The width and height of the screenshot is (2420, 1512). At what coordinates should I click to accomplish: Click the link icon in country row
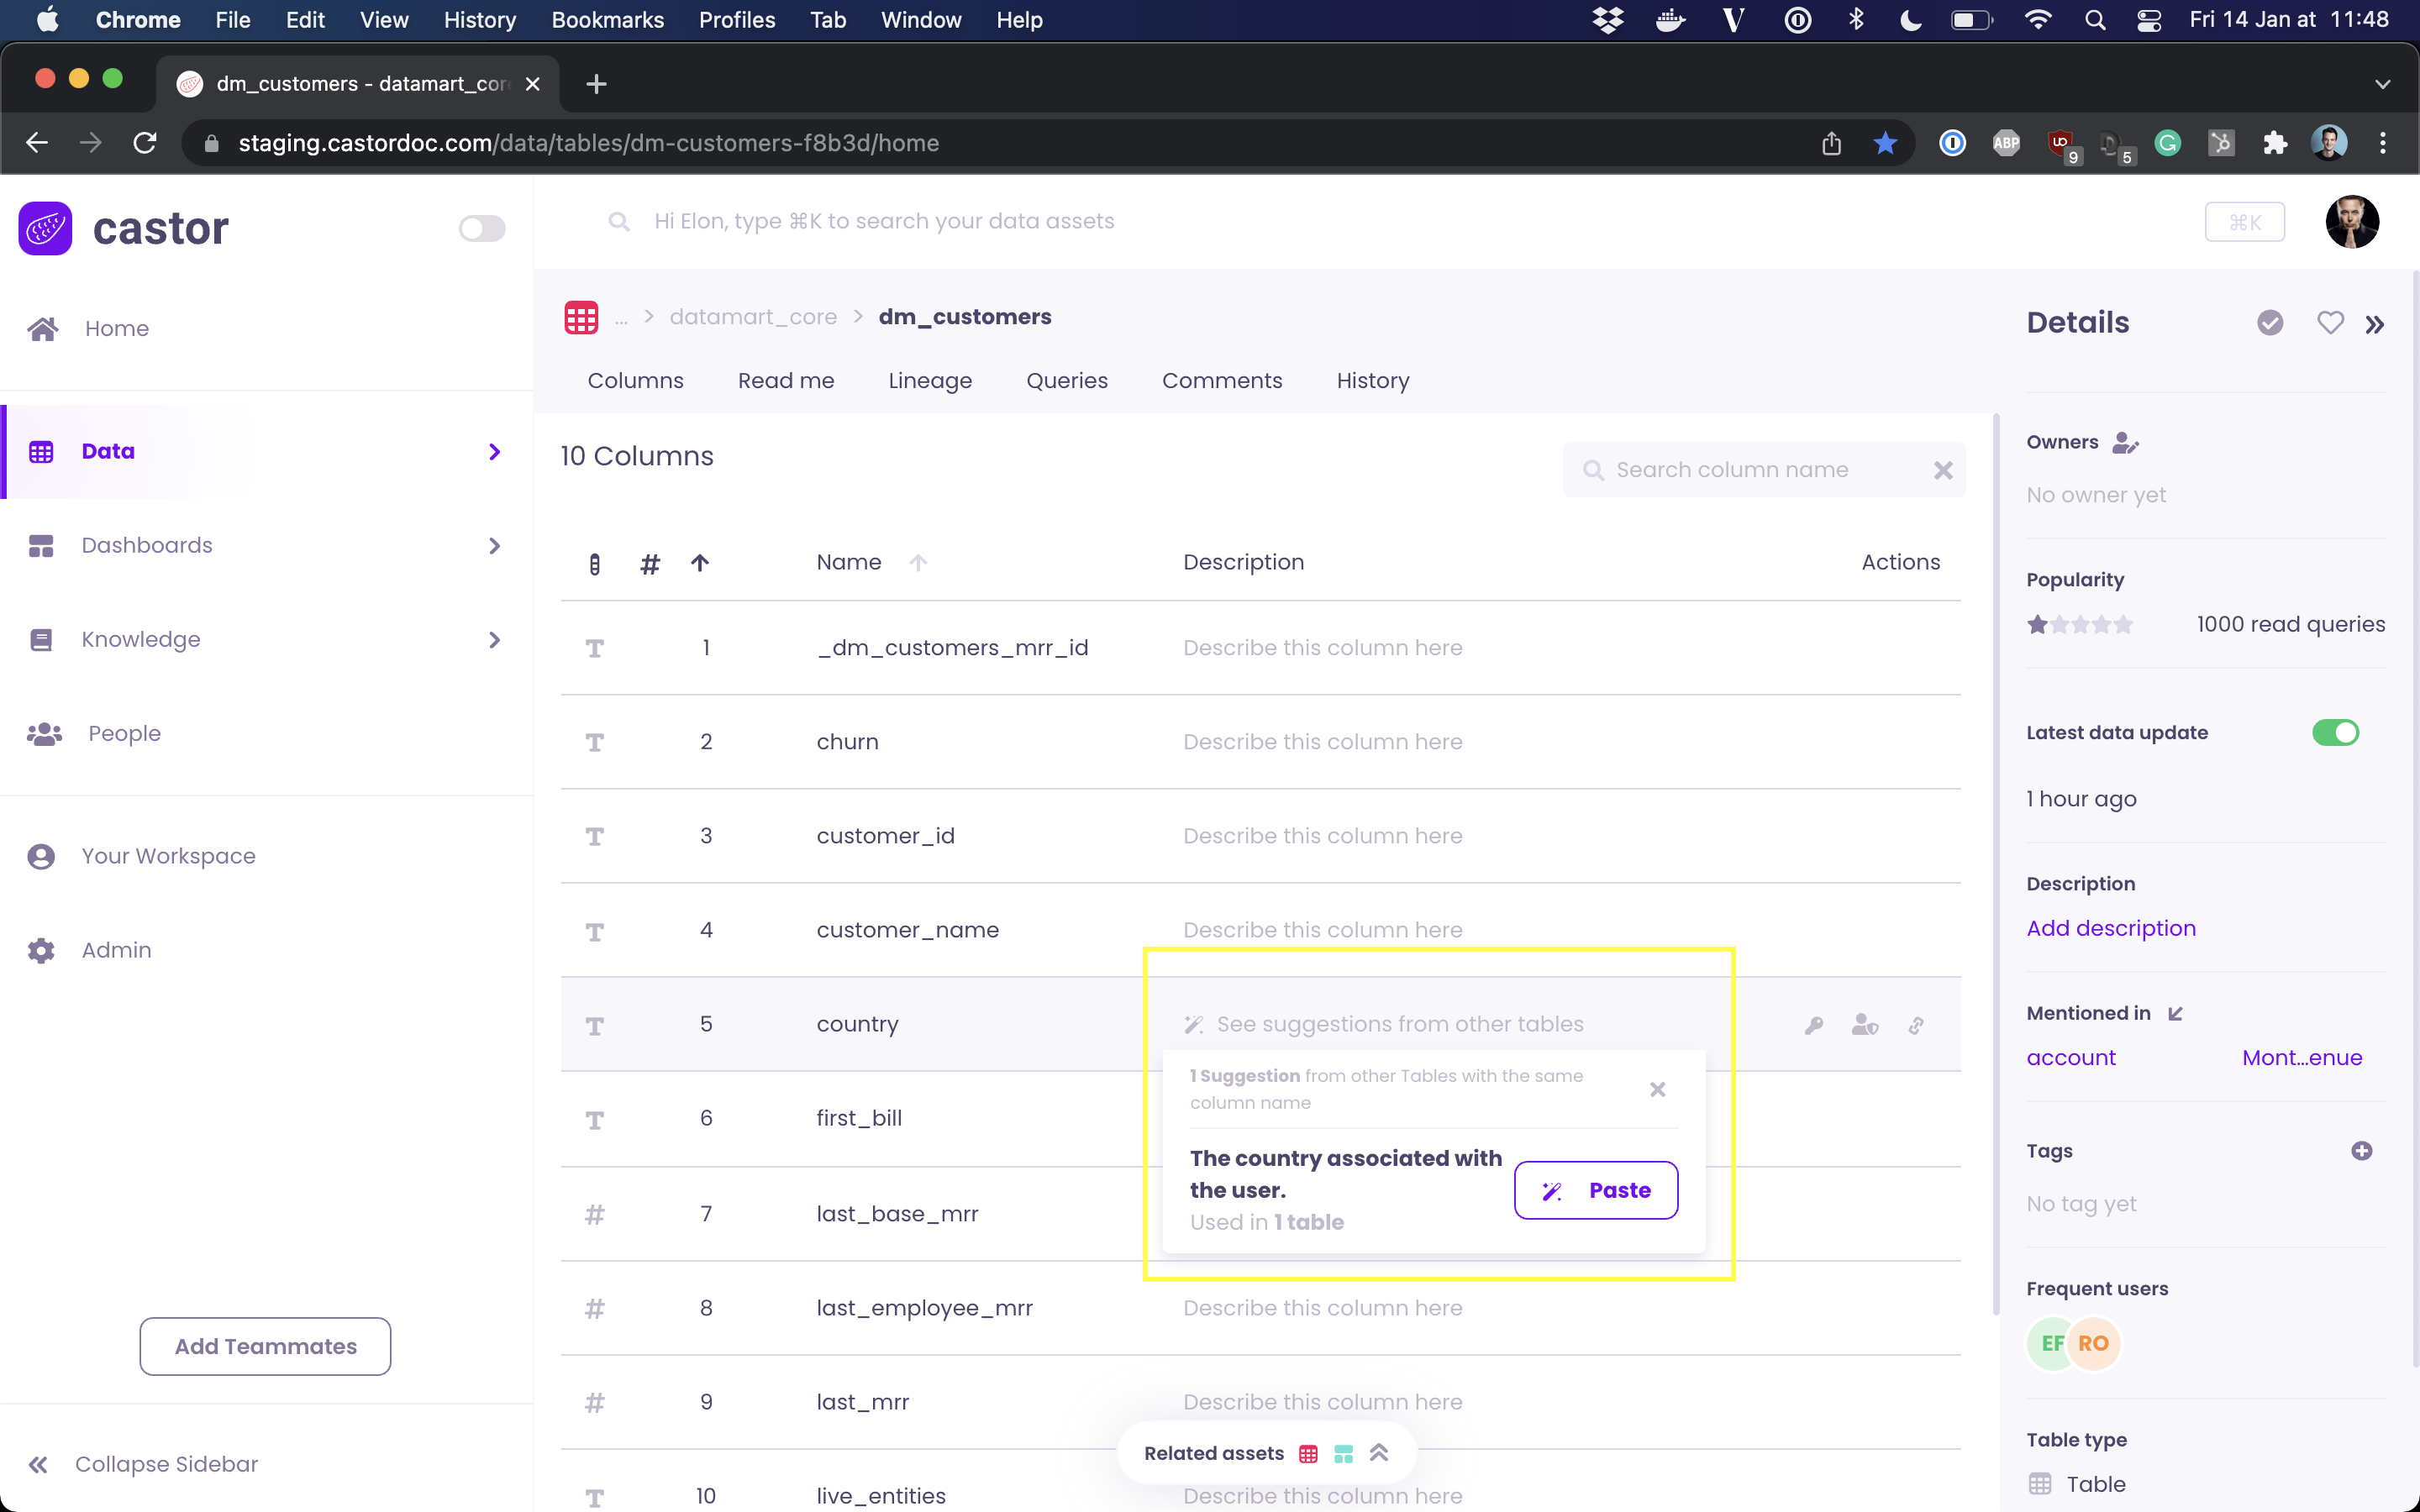pyautogui.click(x=1915, y=1025)
